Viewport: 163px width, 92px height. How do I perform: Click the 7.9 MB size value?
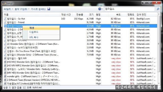click(x=90, y=55)
